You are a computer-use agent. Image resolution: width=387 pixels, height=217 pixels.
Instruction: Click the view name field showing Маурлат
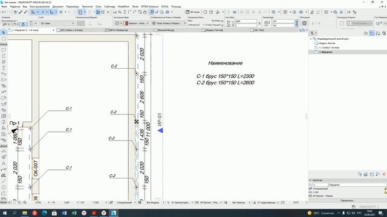[x=357, y=185]
